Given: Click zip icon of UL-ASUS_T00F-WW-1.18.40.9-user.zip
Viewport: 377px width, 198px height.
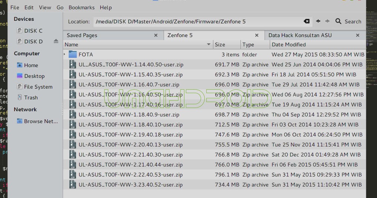Looking at the screenshot, I should 73,115.
